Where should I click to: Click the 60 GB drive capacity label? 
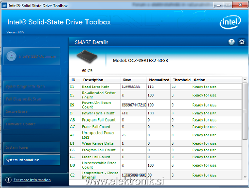coord(87,71)
